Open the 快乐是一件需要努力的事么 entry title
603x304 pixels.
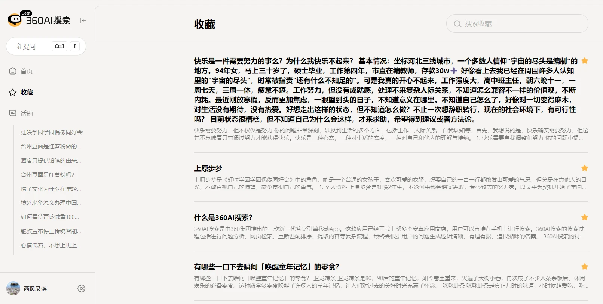click(386, 90)
